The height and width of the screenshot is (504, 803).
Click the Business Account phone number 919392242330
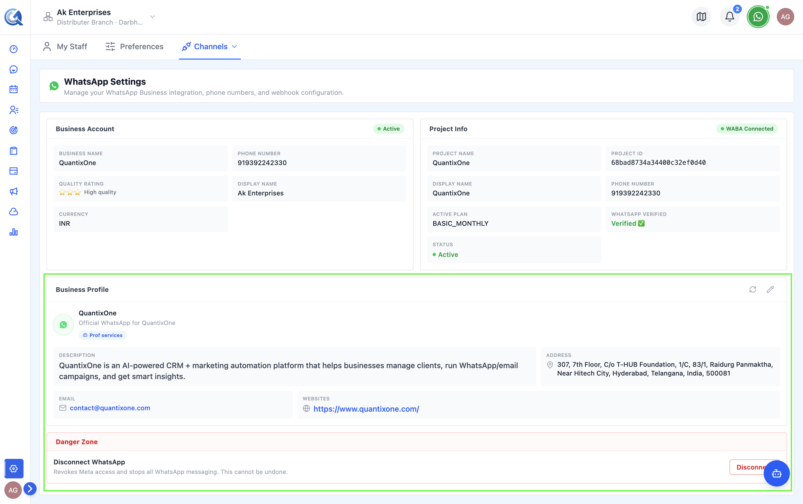[262, 163]
